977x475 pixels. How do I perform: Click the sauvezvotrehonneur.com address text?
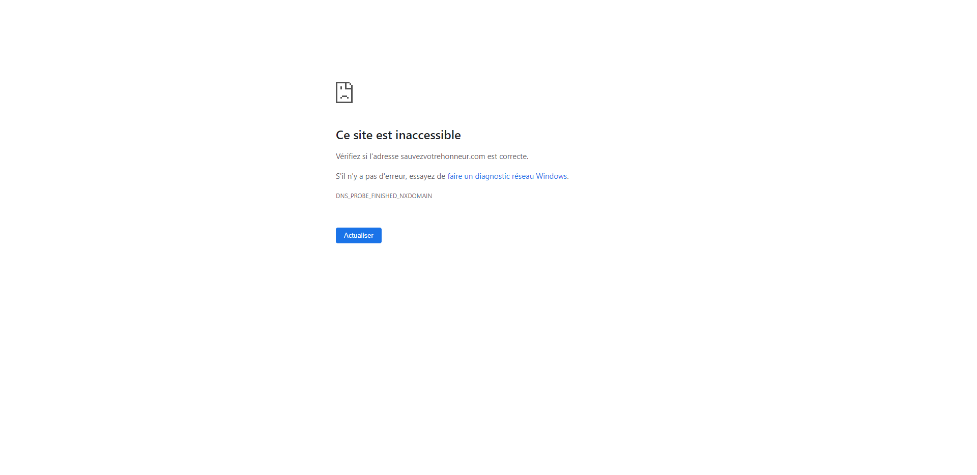tap(443, 156)
